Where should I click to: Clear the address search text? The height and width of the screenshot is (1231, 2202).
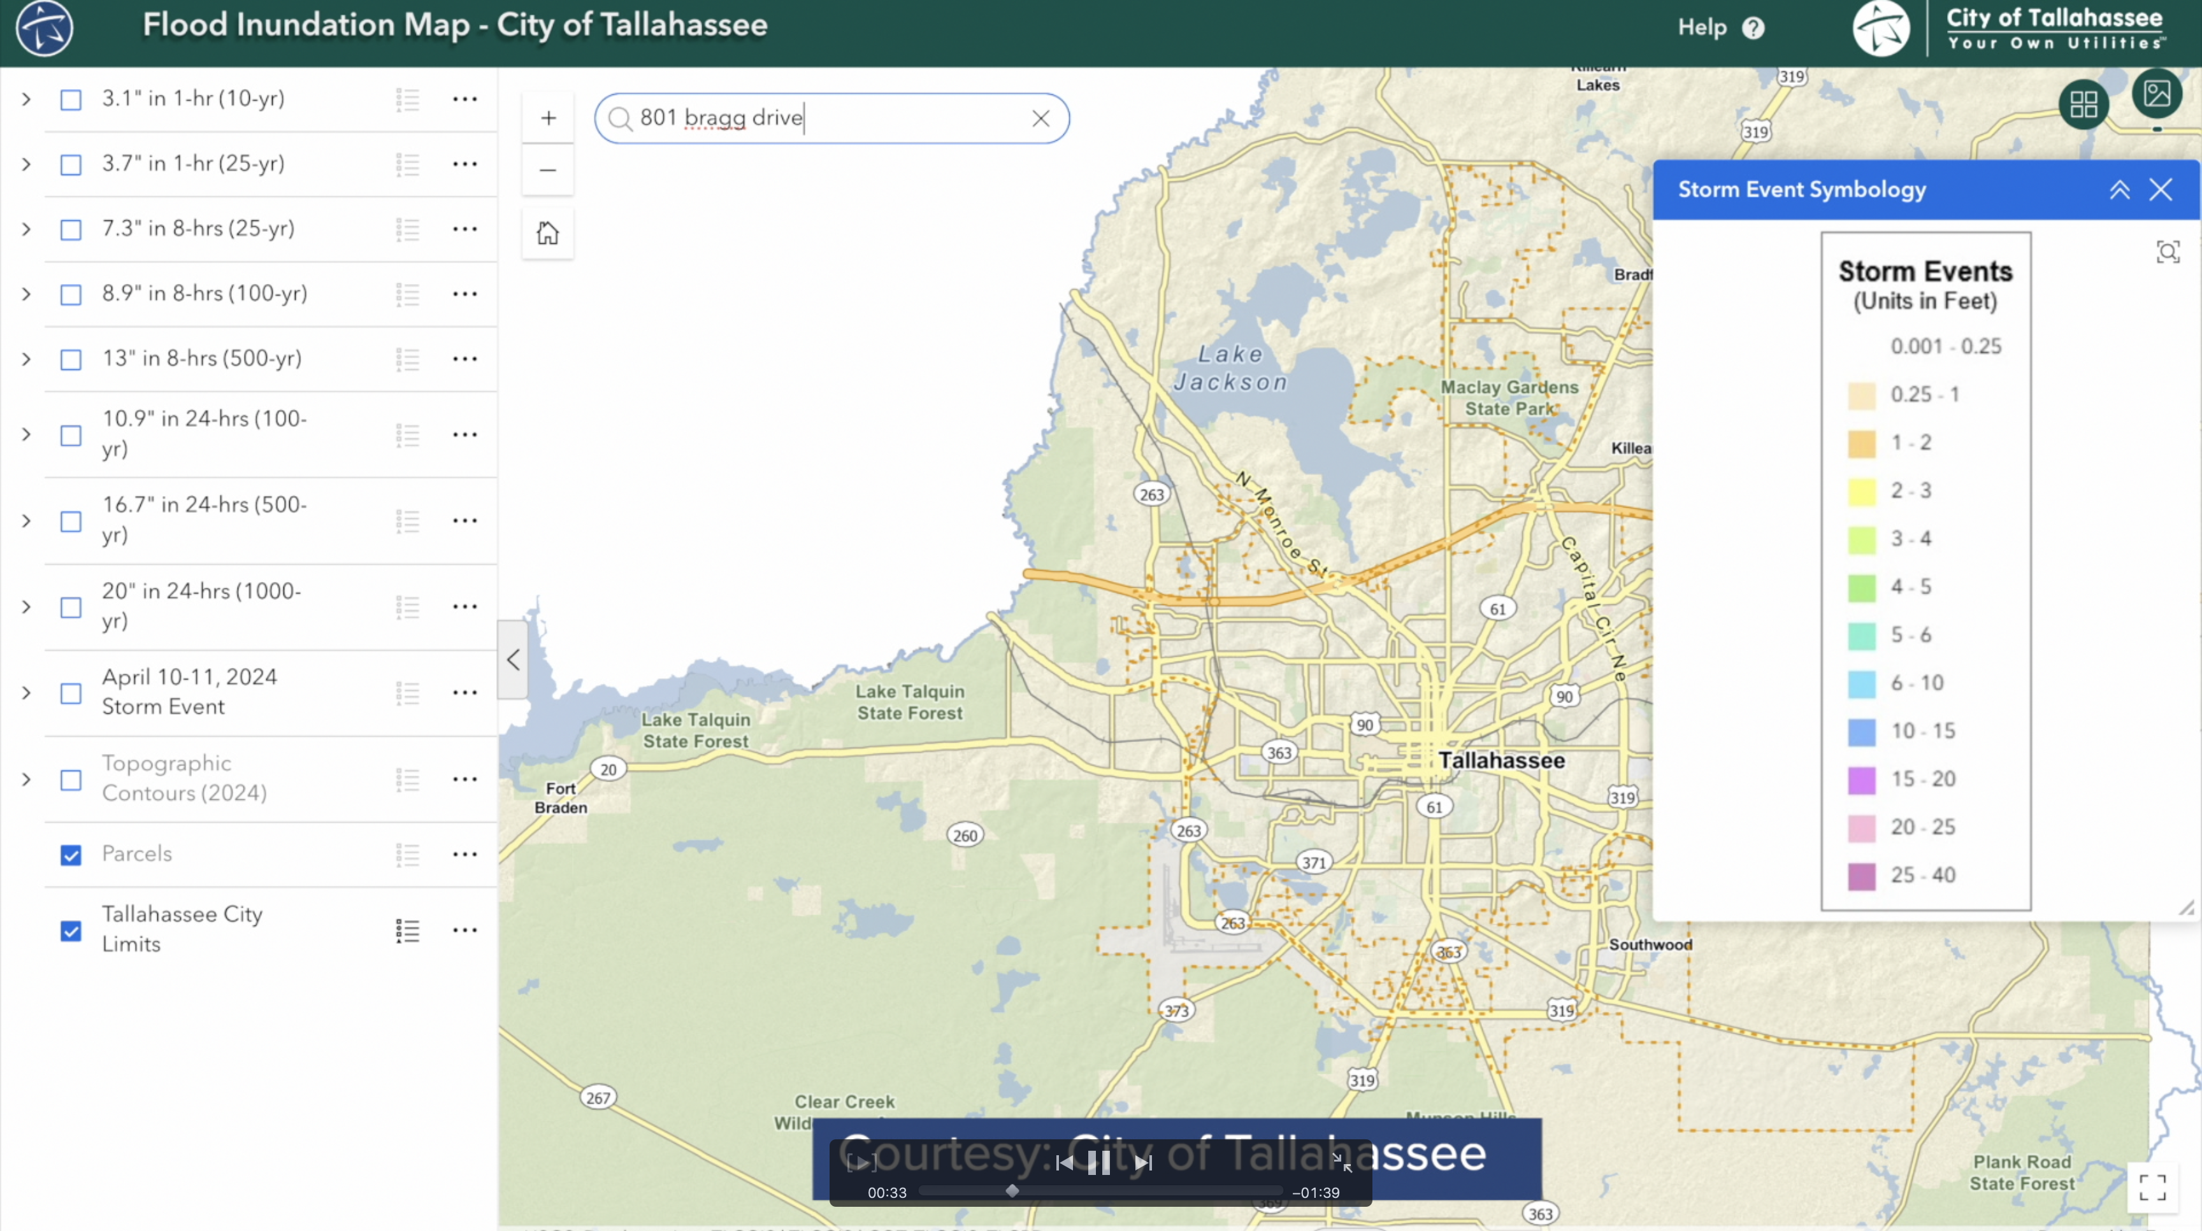click(x=1040, y=118)
